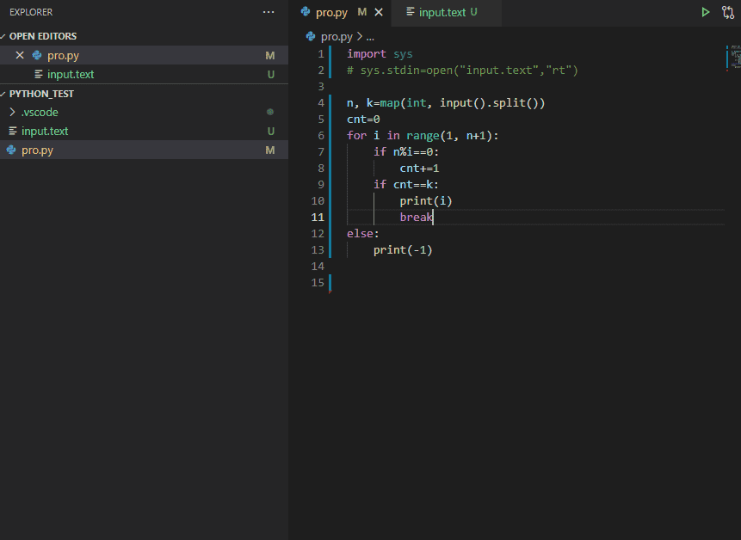
Task: Click line number 11 in the gutter
Action: pyautogui.click(x=318, y=218)
